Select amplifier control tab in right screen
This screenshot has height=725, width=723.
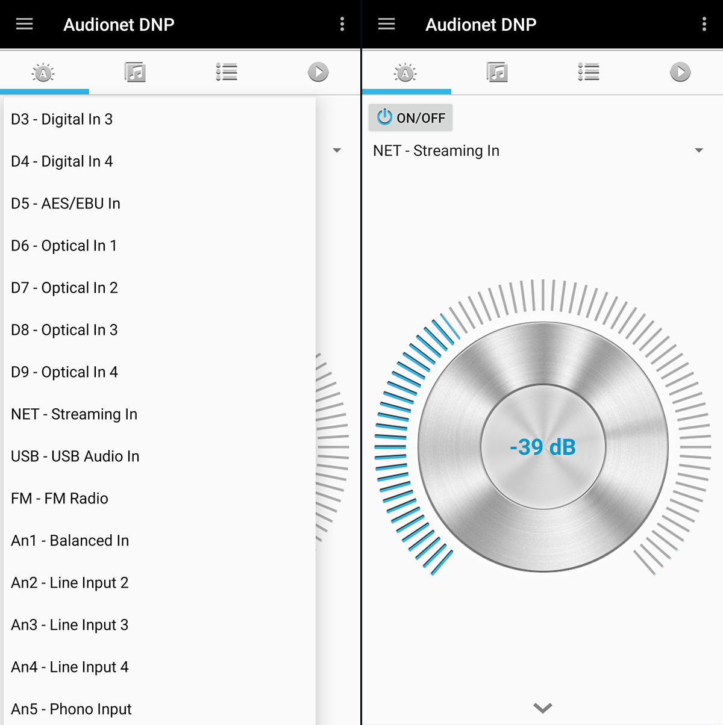pyautogui.click(x=405, y=73)
